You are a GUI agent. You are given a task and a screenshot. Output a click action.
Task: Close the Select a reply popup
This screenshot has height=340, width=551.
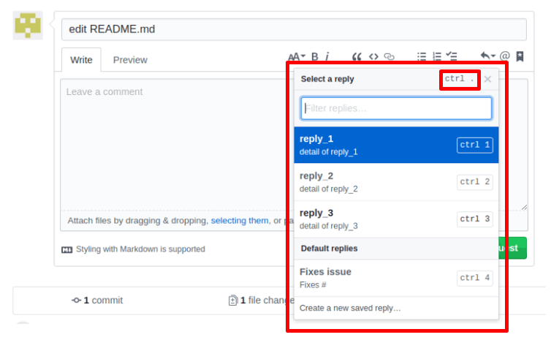coord(487,79)
